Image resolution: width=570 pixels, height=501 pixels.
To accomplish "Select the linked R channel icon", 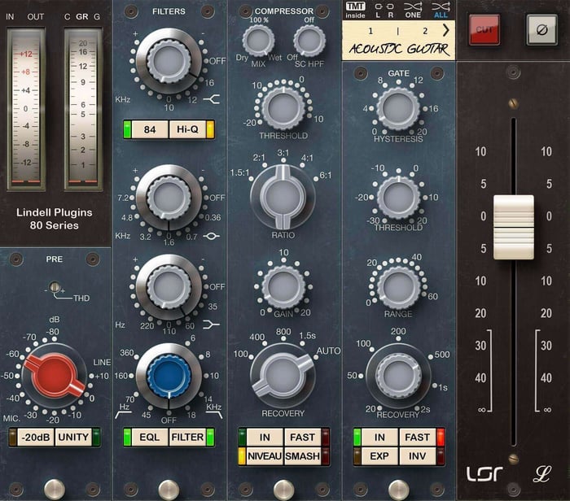I will (390, 10).
